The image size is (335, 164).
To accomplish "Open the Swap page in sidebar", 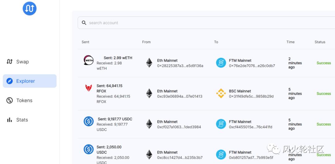I will [x=22, y=62].
